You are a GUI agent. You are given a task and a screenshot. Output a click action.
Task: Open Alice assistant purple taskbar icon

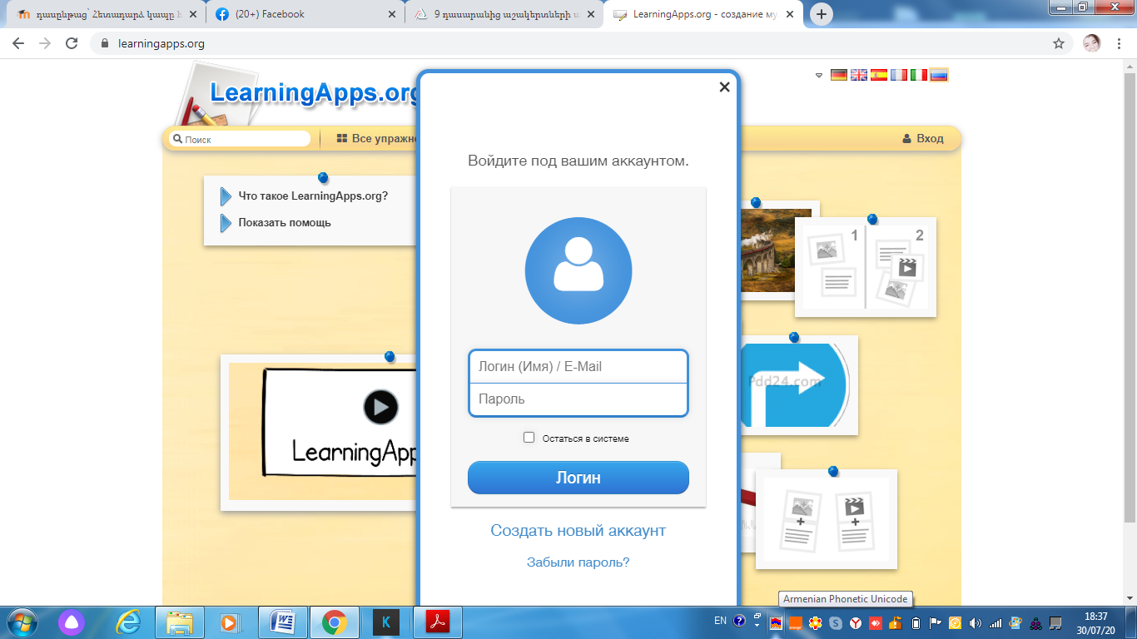[72, 622]
